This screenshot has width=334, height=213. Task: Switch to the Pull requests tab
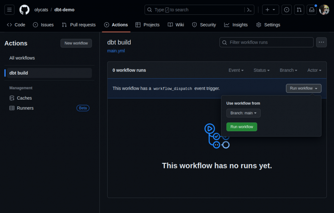pos(79,25)
